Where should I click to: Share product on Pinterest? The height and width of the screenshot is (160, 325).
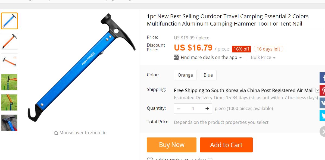coord(322,90)
